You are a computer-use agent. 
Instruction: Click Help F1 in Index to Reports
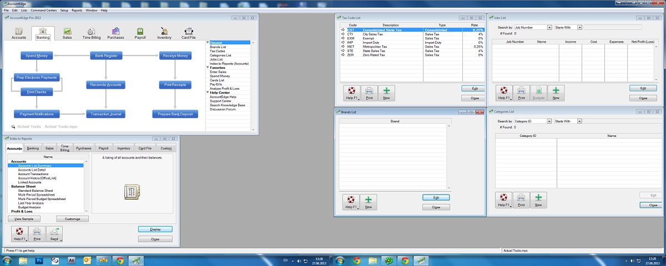point(18,234)
